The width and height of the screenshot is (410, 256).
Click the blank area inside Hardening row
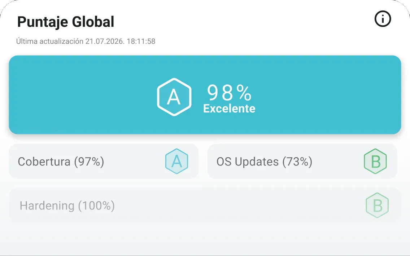(235, 205)
